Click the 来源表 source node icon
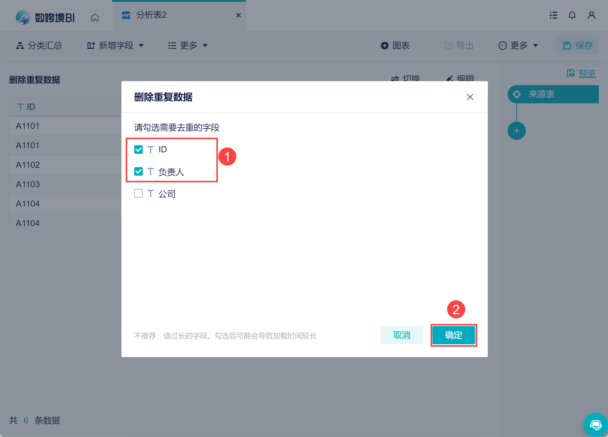 (517, 94)
